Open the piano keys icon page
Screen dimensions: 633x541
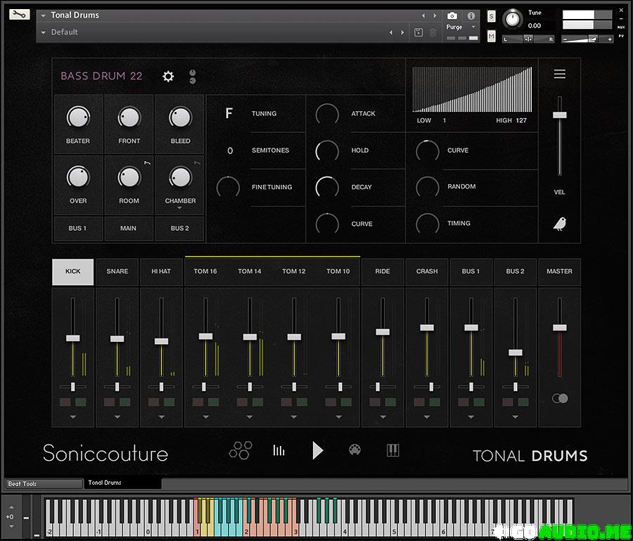(392, 450)
